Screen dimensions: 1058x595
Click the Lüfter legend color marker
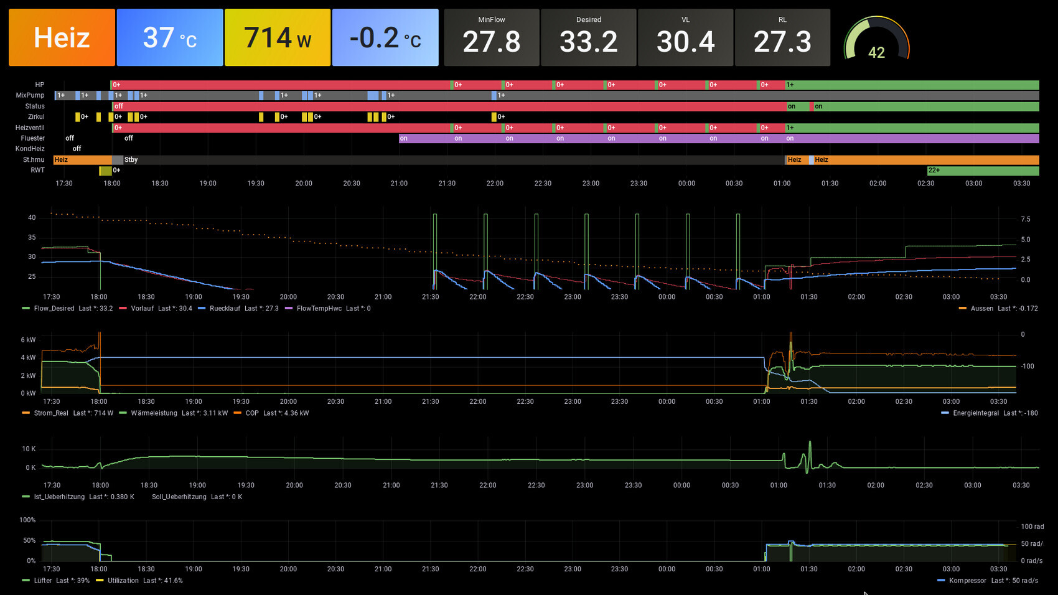(x=26, y=581)
